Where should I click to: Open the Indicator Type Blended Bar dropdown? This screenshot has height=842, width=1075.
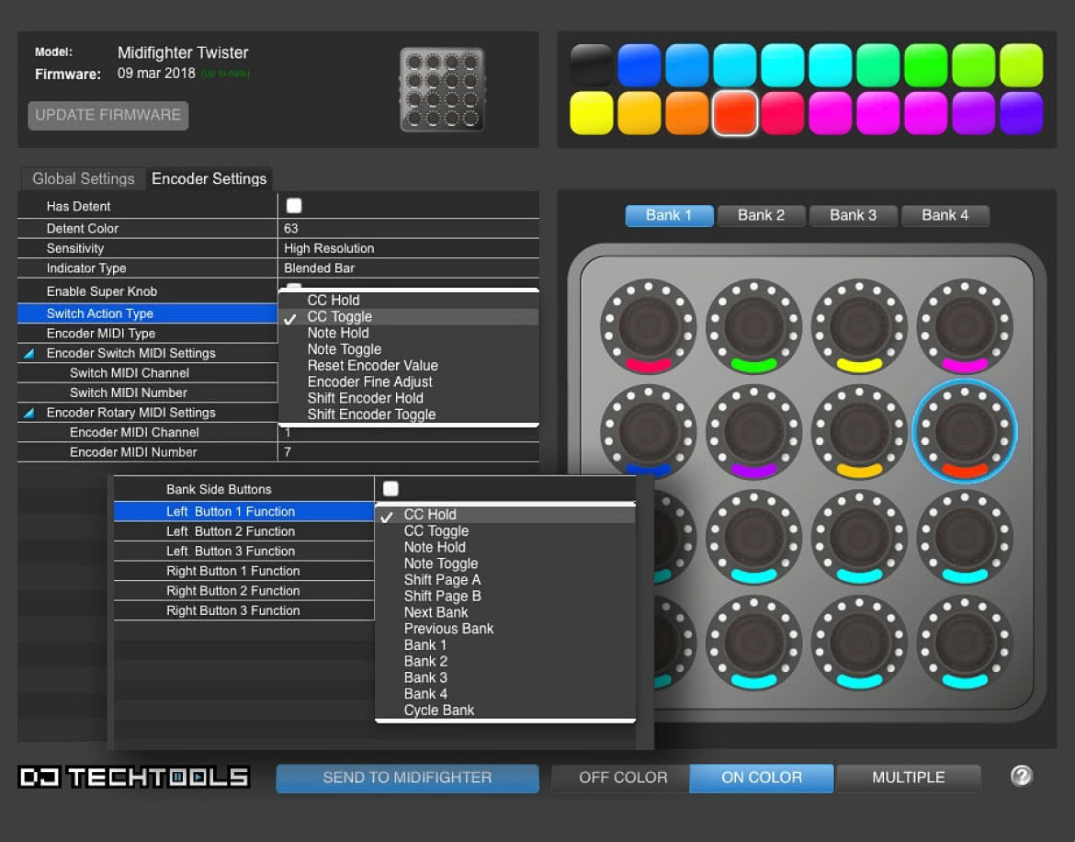click(409, 268)
